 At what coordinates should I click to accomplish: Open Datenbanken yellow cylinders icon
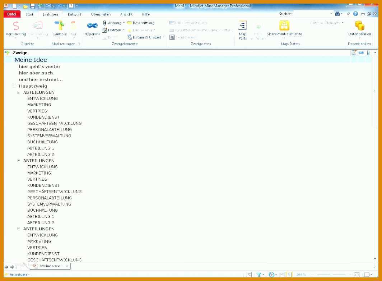(360, 26)
